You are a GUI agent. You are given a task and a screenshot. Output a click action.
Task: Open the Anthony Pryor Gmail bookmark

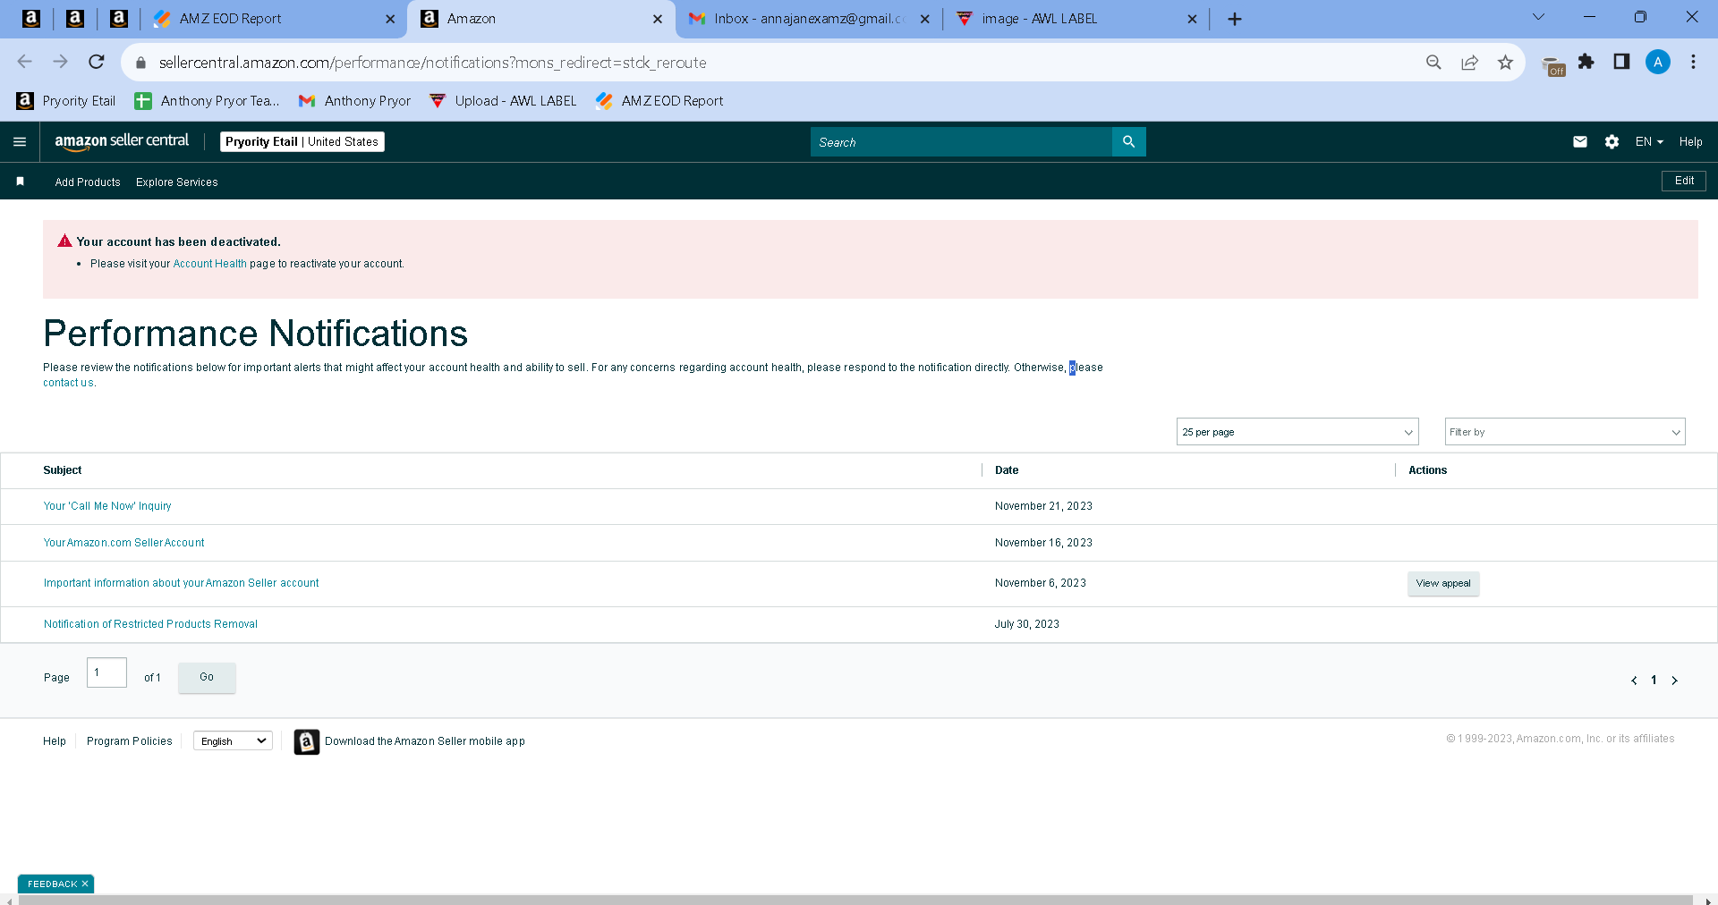(x=355, y=101)
